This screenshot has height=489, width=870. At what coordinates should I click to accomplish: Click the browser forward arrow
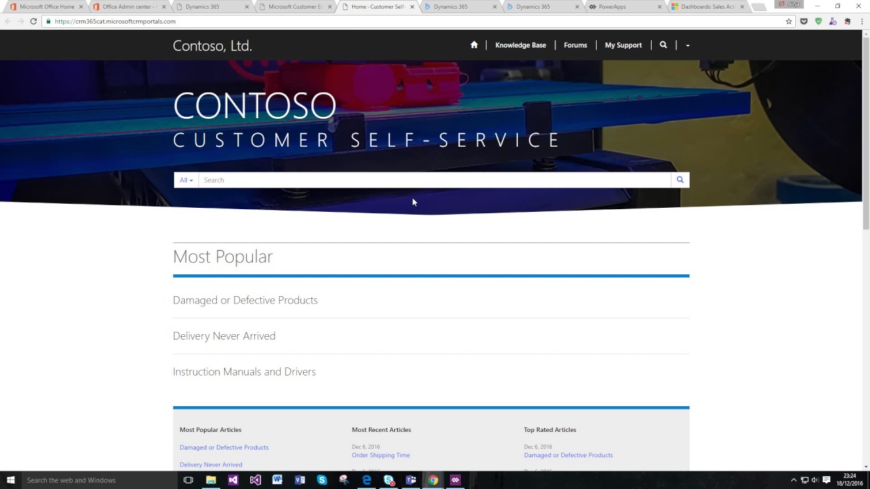coord(20,21)
